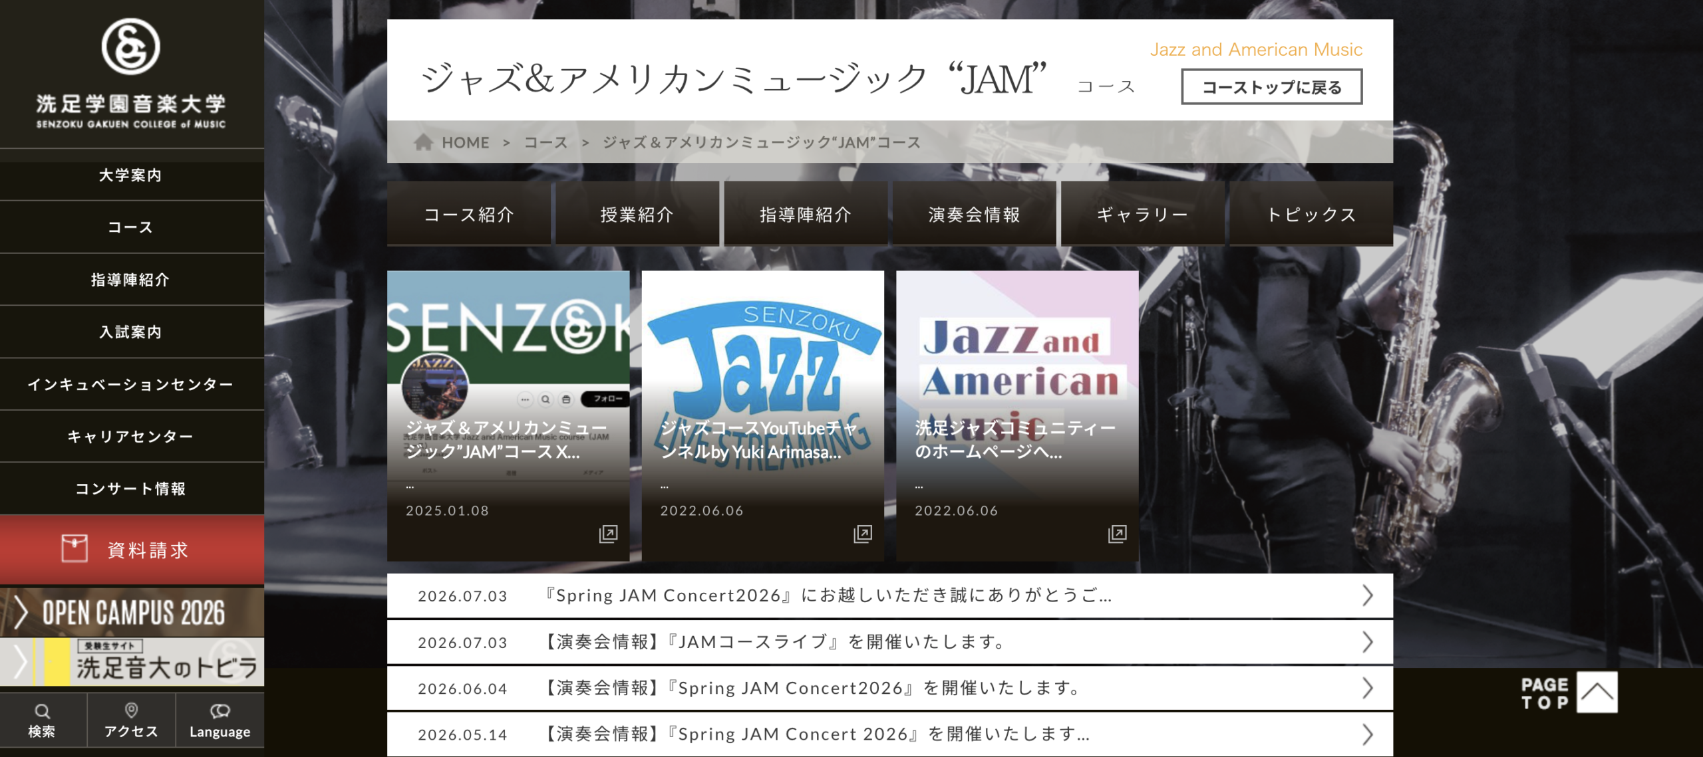Click the page heading ジャズ&アメリカンミュージック "JAM"

(x=734, y=78)
